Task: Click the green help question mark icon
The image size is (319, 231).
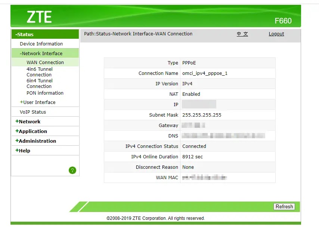Action: click(72, 170)
